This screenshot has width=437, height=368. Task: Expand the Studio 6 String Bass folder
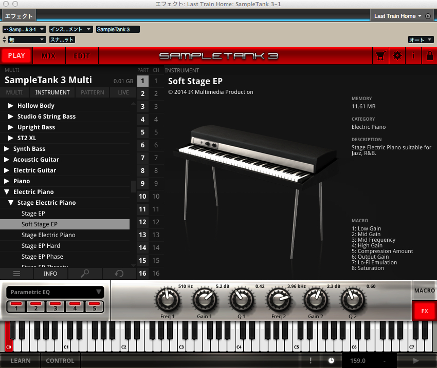[x=11, y=117]
